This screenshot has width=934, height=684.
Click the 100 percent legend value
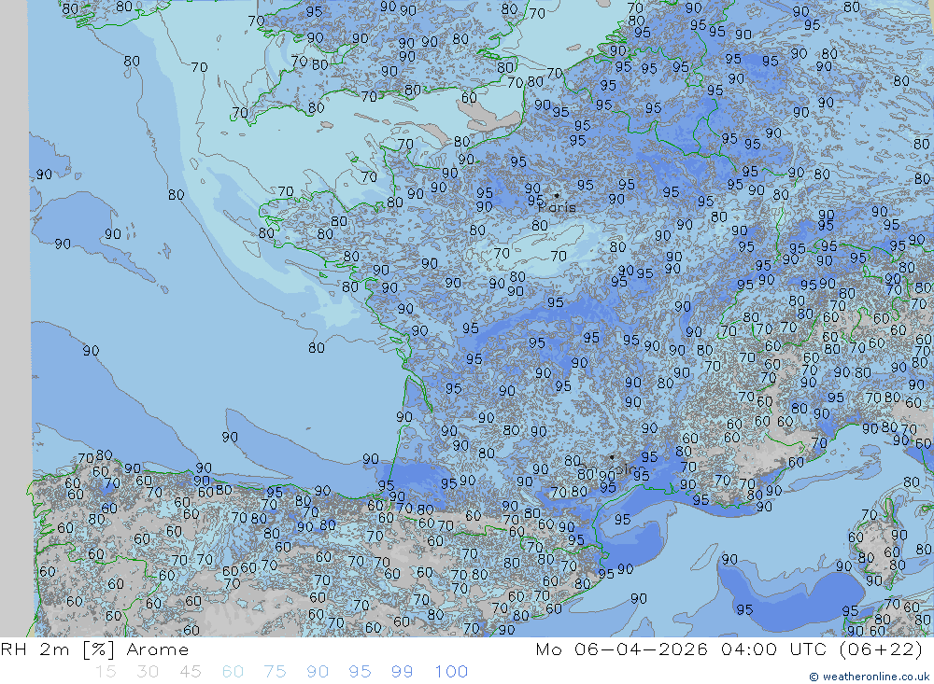click(451, 672)
